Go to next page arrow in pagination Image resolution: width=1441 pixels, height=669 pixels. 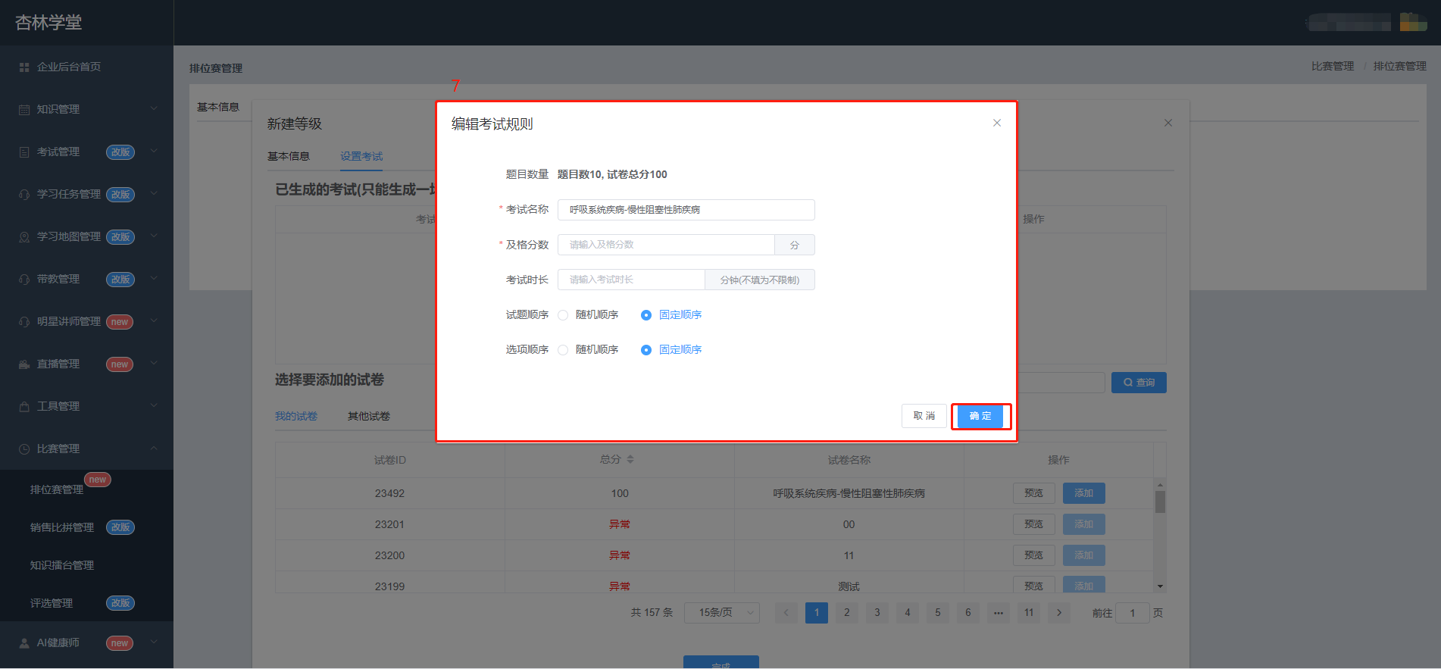click(1059, 613)
